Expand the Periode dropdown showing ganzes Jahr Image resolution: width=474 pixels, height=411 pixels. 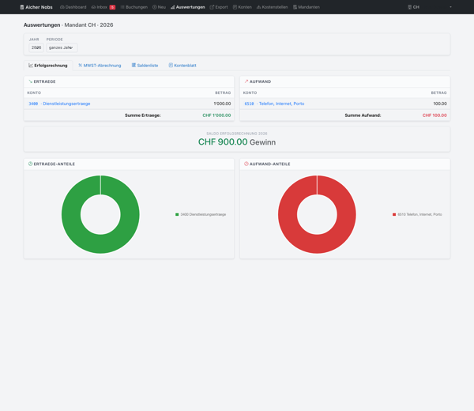coord(62,47)
